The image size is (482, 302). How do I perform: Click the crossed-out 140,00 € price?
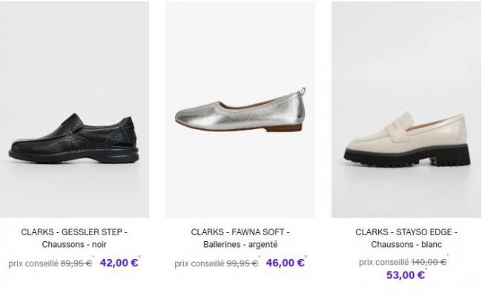429,262
